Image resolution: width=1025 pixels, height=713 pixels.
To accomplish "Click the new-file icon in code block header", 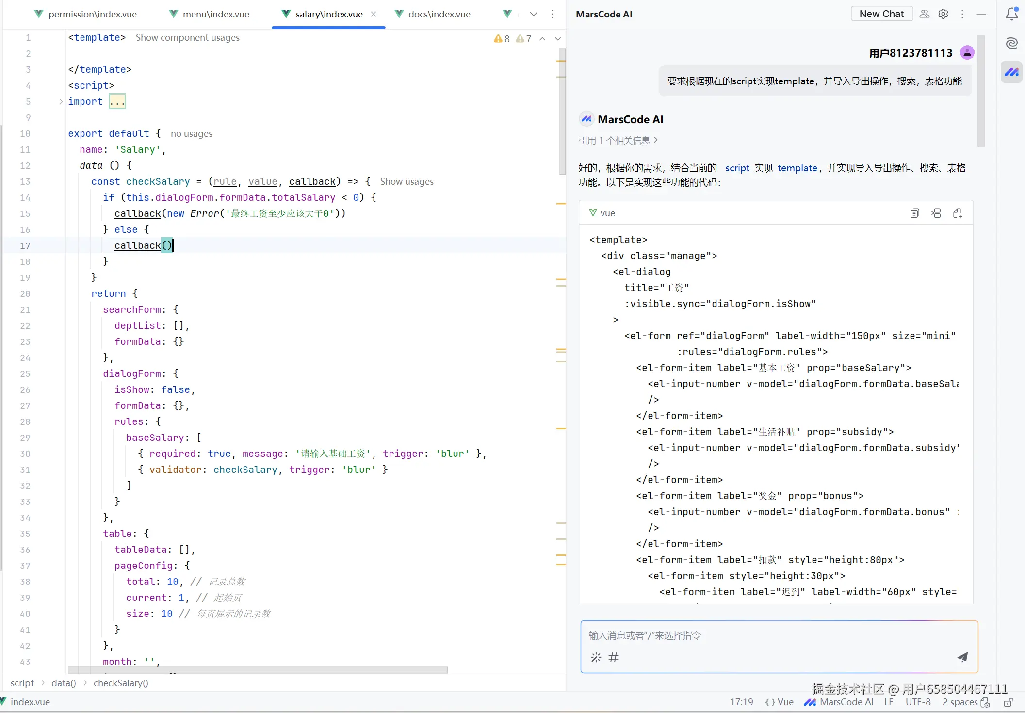I will [x=958, y=213].
